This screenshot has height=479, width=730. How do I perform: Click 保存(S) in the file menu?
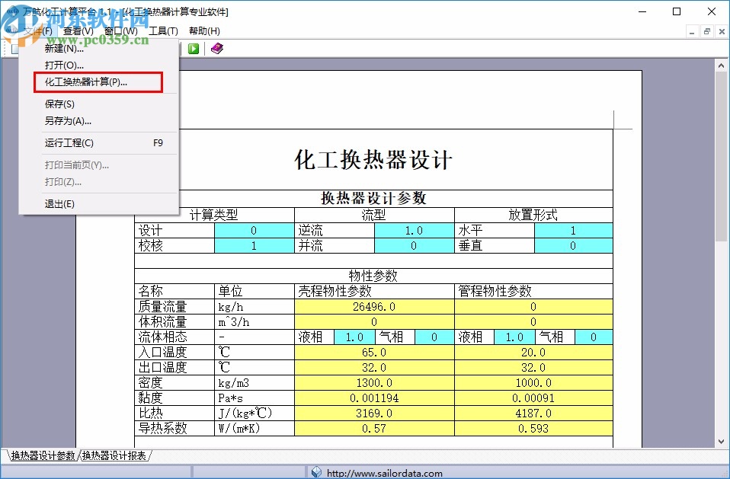coord(98,104)
